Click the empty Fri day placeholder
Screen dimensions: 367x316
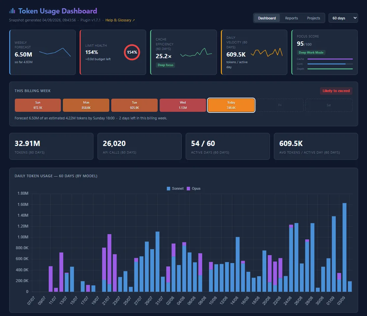(280, 105)
